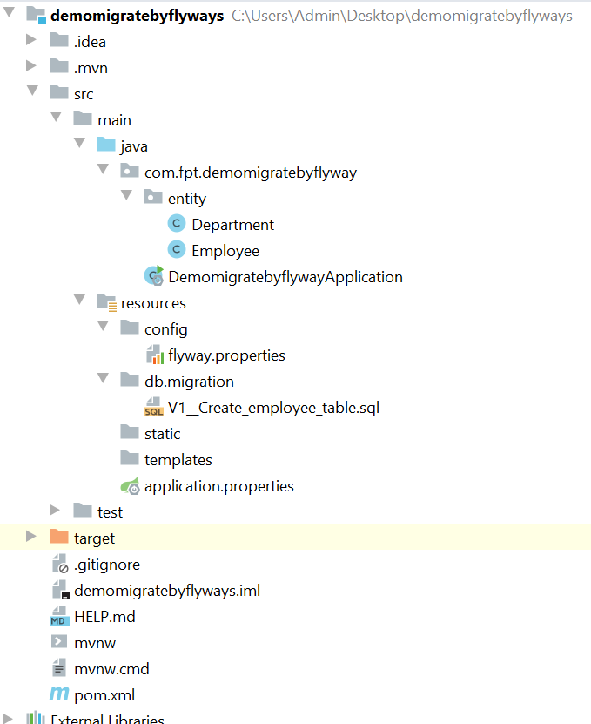The height and width of the screenshot is (724, 591).
Task: Collapse the db.migration folder arrow
Action: (103, 378)
